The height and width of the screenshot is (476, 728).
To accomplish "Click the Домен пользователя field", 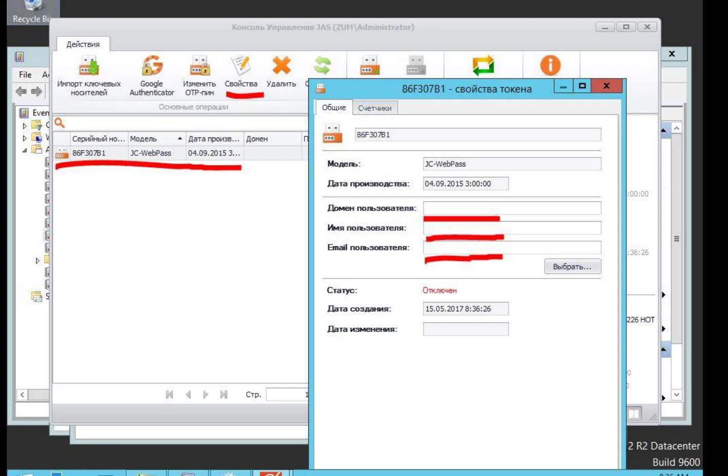I will point(511,208).
